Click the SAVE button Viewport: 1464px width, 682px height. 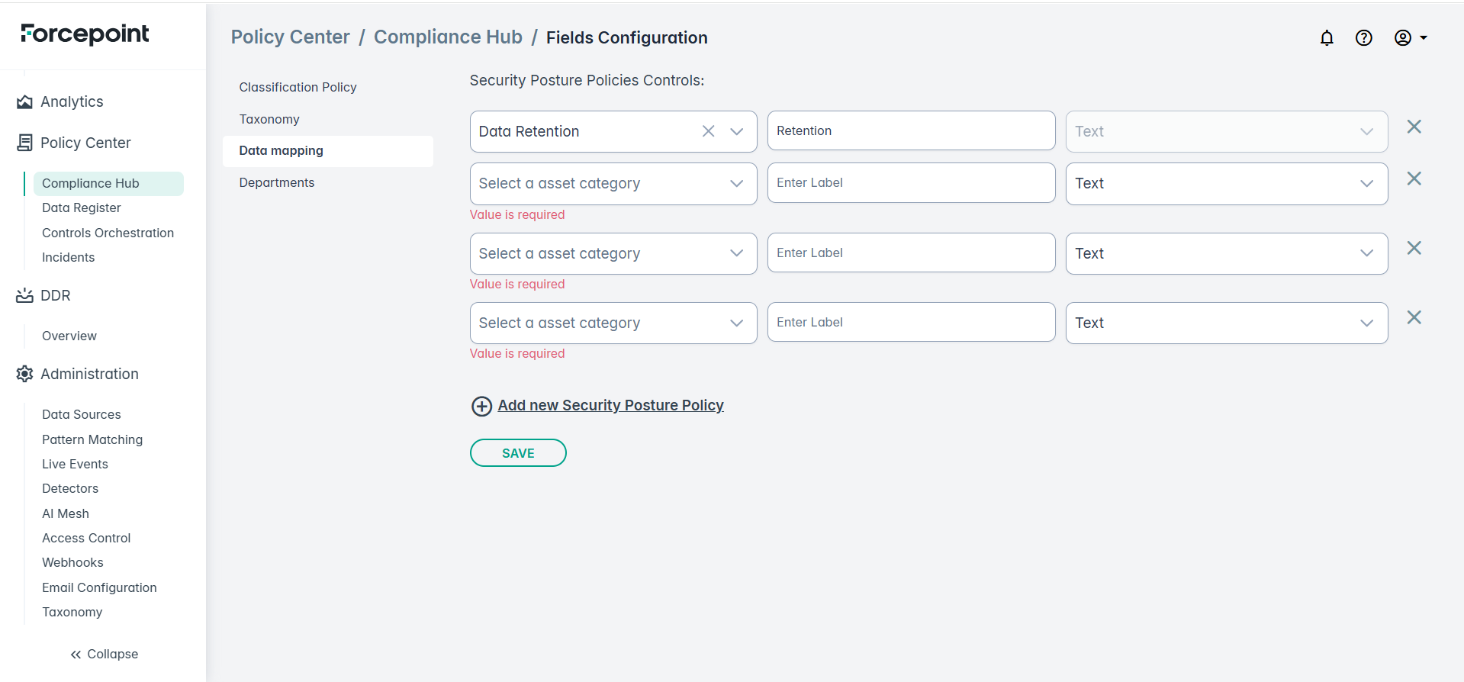[517, 453]
